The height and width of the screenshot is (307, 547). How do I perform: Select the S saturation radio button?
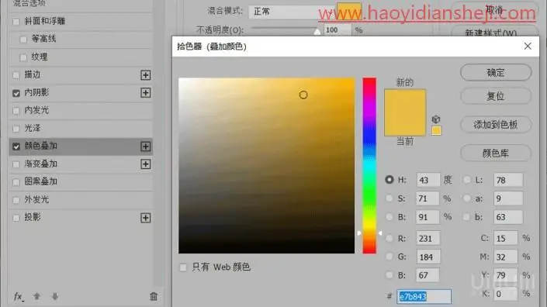[389, 198]
